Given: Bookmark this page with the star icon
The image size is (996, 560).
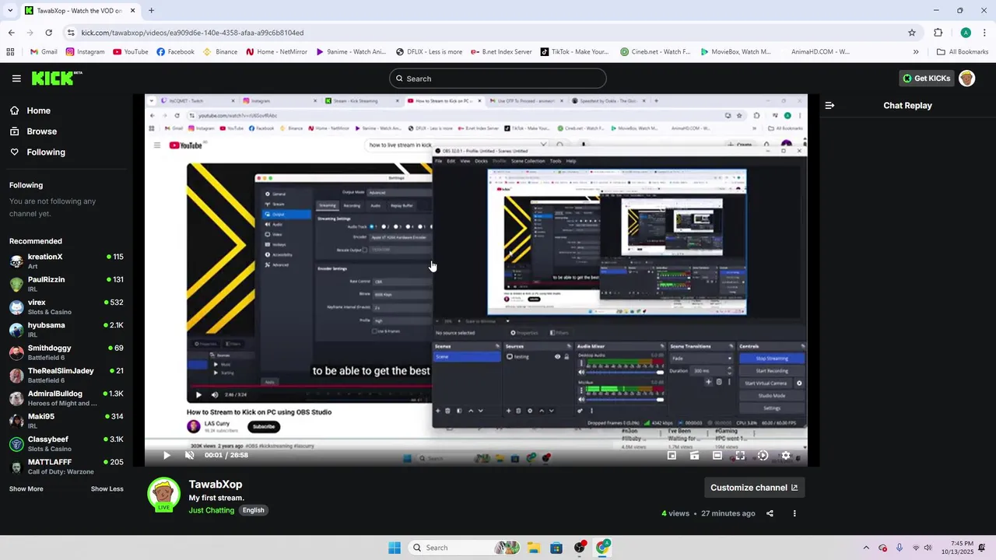Looking at the screenshot, I should click(912, 33).
